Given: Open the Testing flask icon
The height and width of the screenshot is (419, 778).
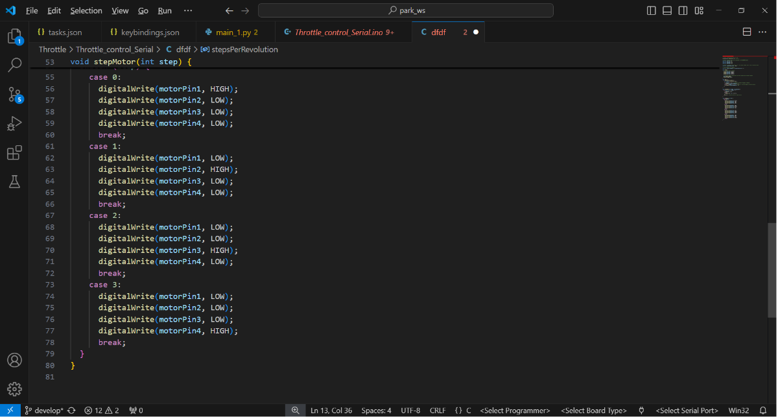Looking at the screenshot, I should click(14, 182).
